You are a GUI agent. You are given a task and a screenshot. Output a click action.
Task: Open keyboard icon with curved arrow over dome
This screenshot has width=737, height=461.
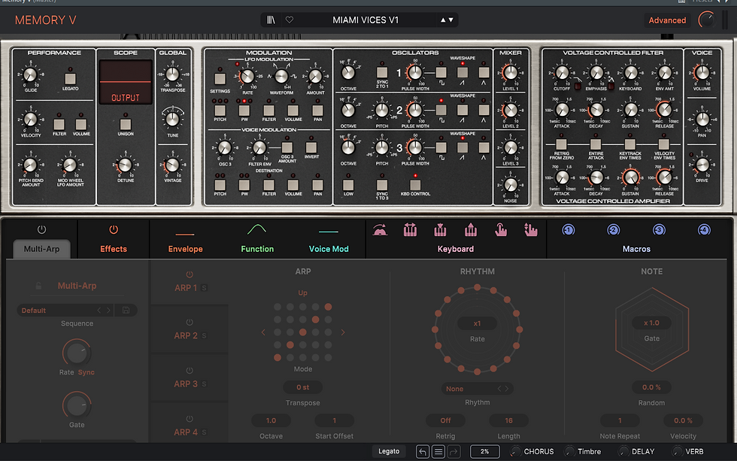(x=380, y=230)
